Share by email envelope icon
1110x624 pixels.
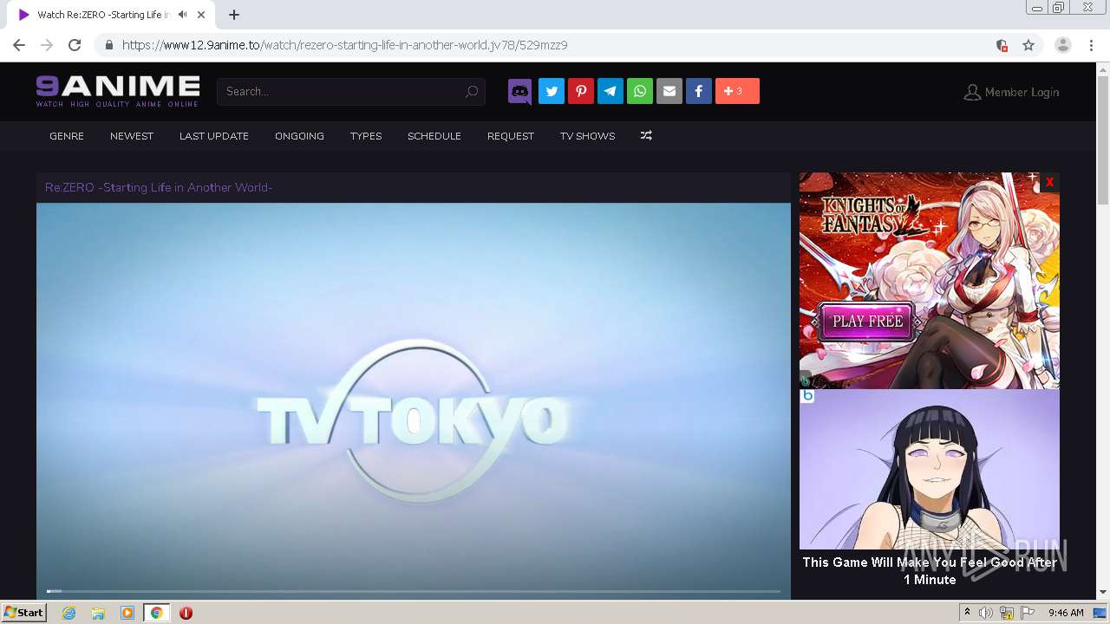coord(669,91)
